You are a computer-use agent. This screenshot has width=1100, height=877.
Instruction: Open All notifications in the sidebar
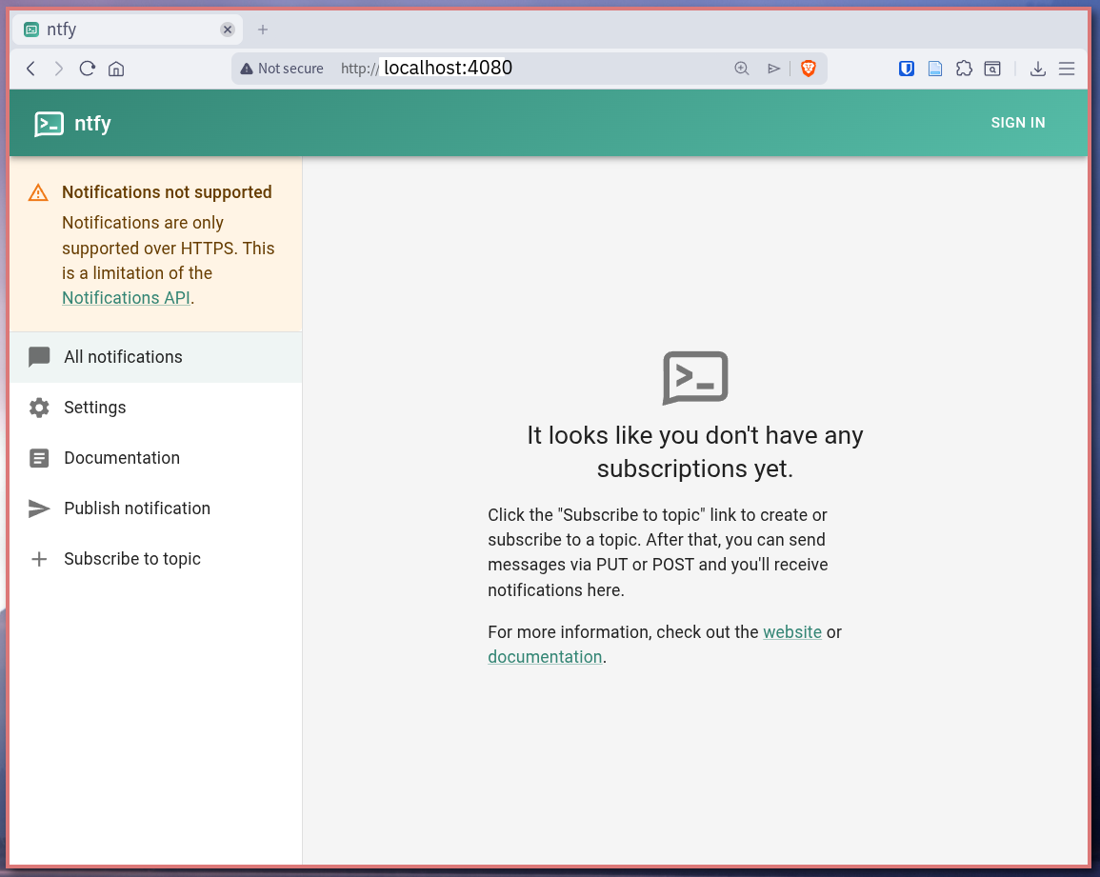pos(122,356)
